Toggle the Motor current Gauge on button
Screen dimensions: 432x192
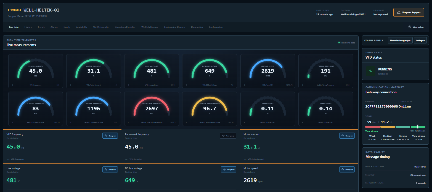click(347, 136)
